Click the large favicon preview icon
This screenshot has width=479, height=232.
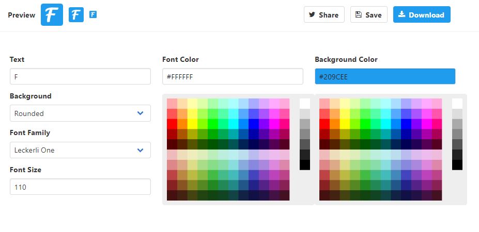tap(52, 14)
